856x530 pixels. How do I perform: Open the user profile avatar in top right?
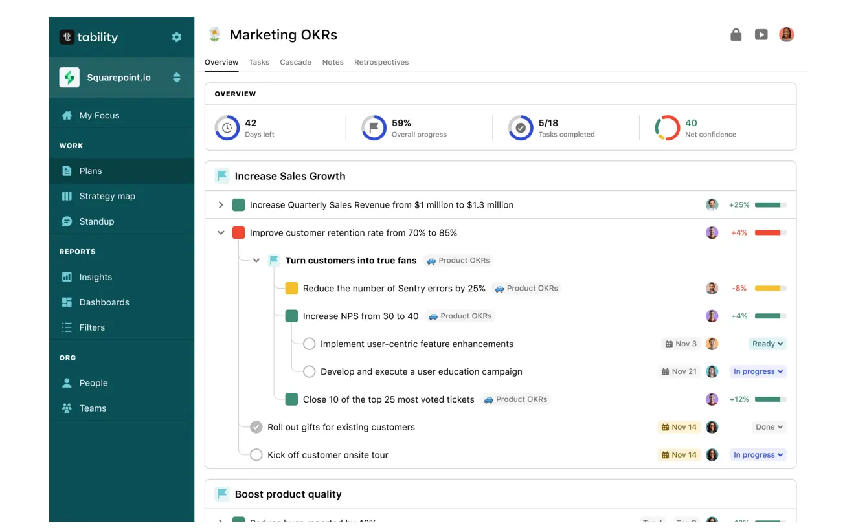click(x=786, y=35)
